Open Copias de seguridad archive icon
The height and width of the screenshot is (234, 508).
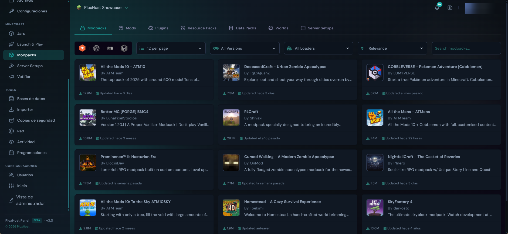(11, 120)
